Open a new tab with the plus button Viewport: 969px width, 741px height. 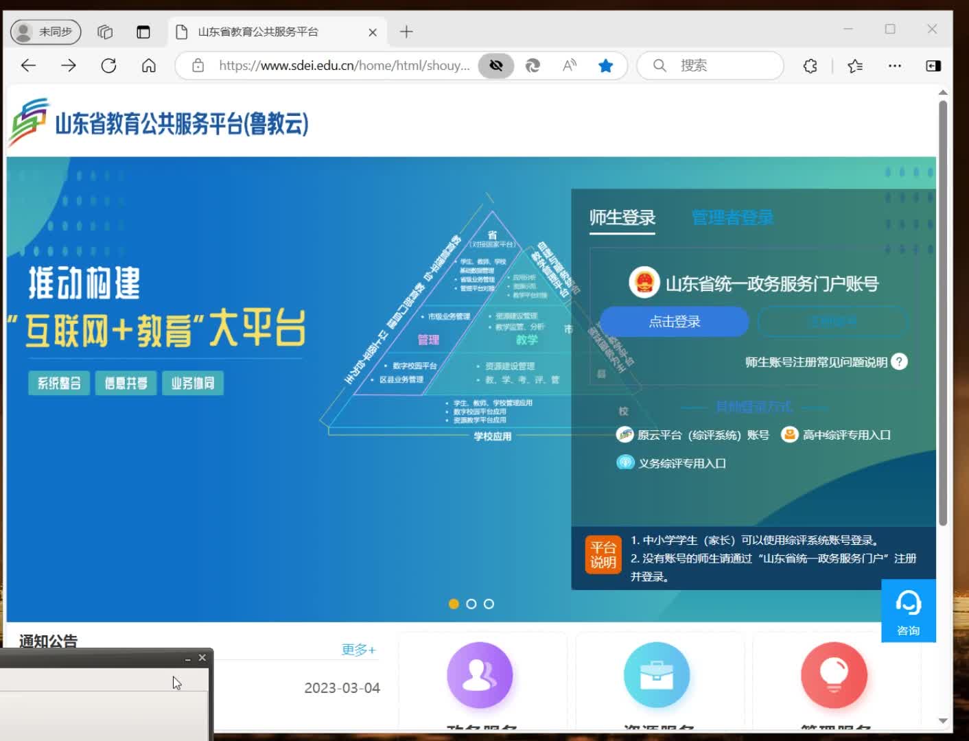pos(406,32)
